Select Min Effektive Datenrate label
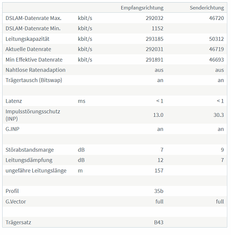The image size is (231, 235). coord(34,60)
